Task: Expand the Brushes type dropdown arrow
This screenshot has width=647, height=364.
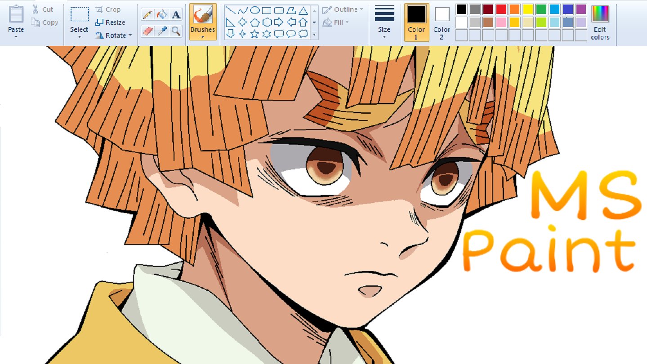Action: pos(202,37)
